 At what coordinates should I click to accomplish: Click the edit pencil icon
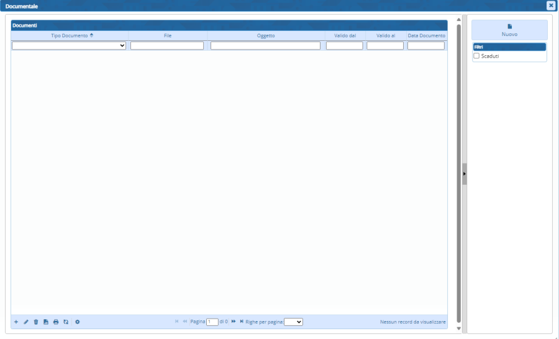click(x=26, y=322)
